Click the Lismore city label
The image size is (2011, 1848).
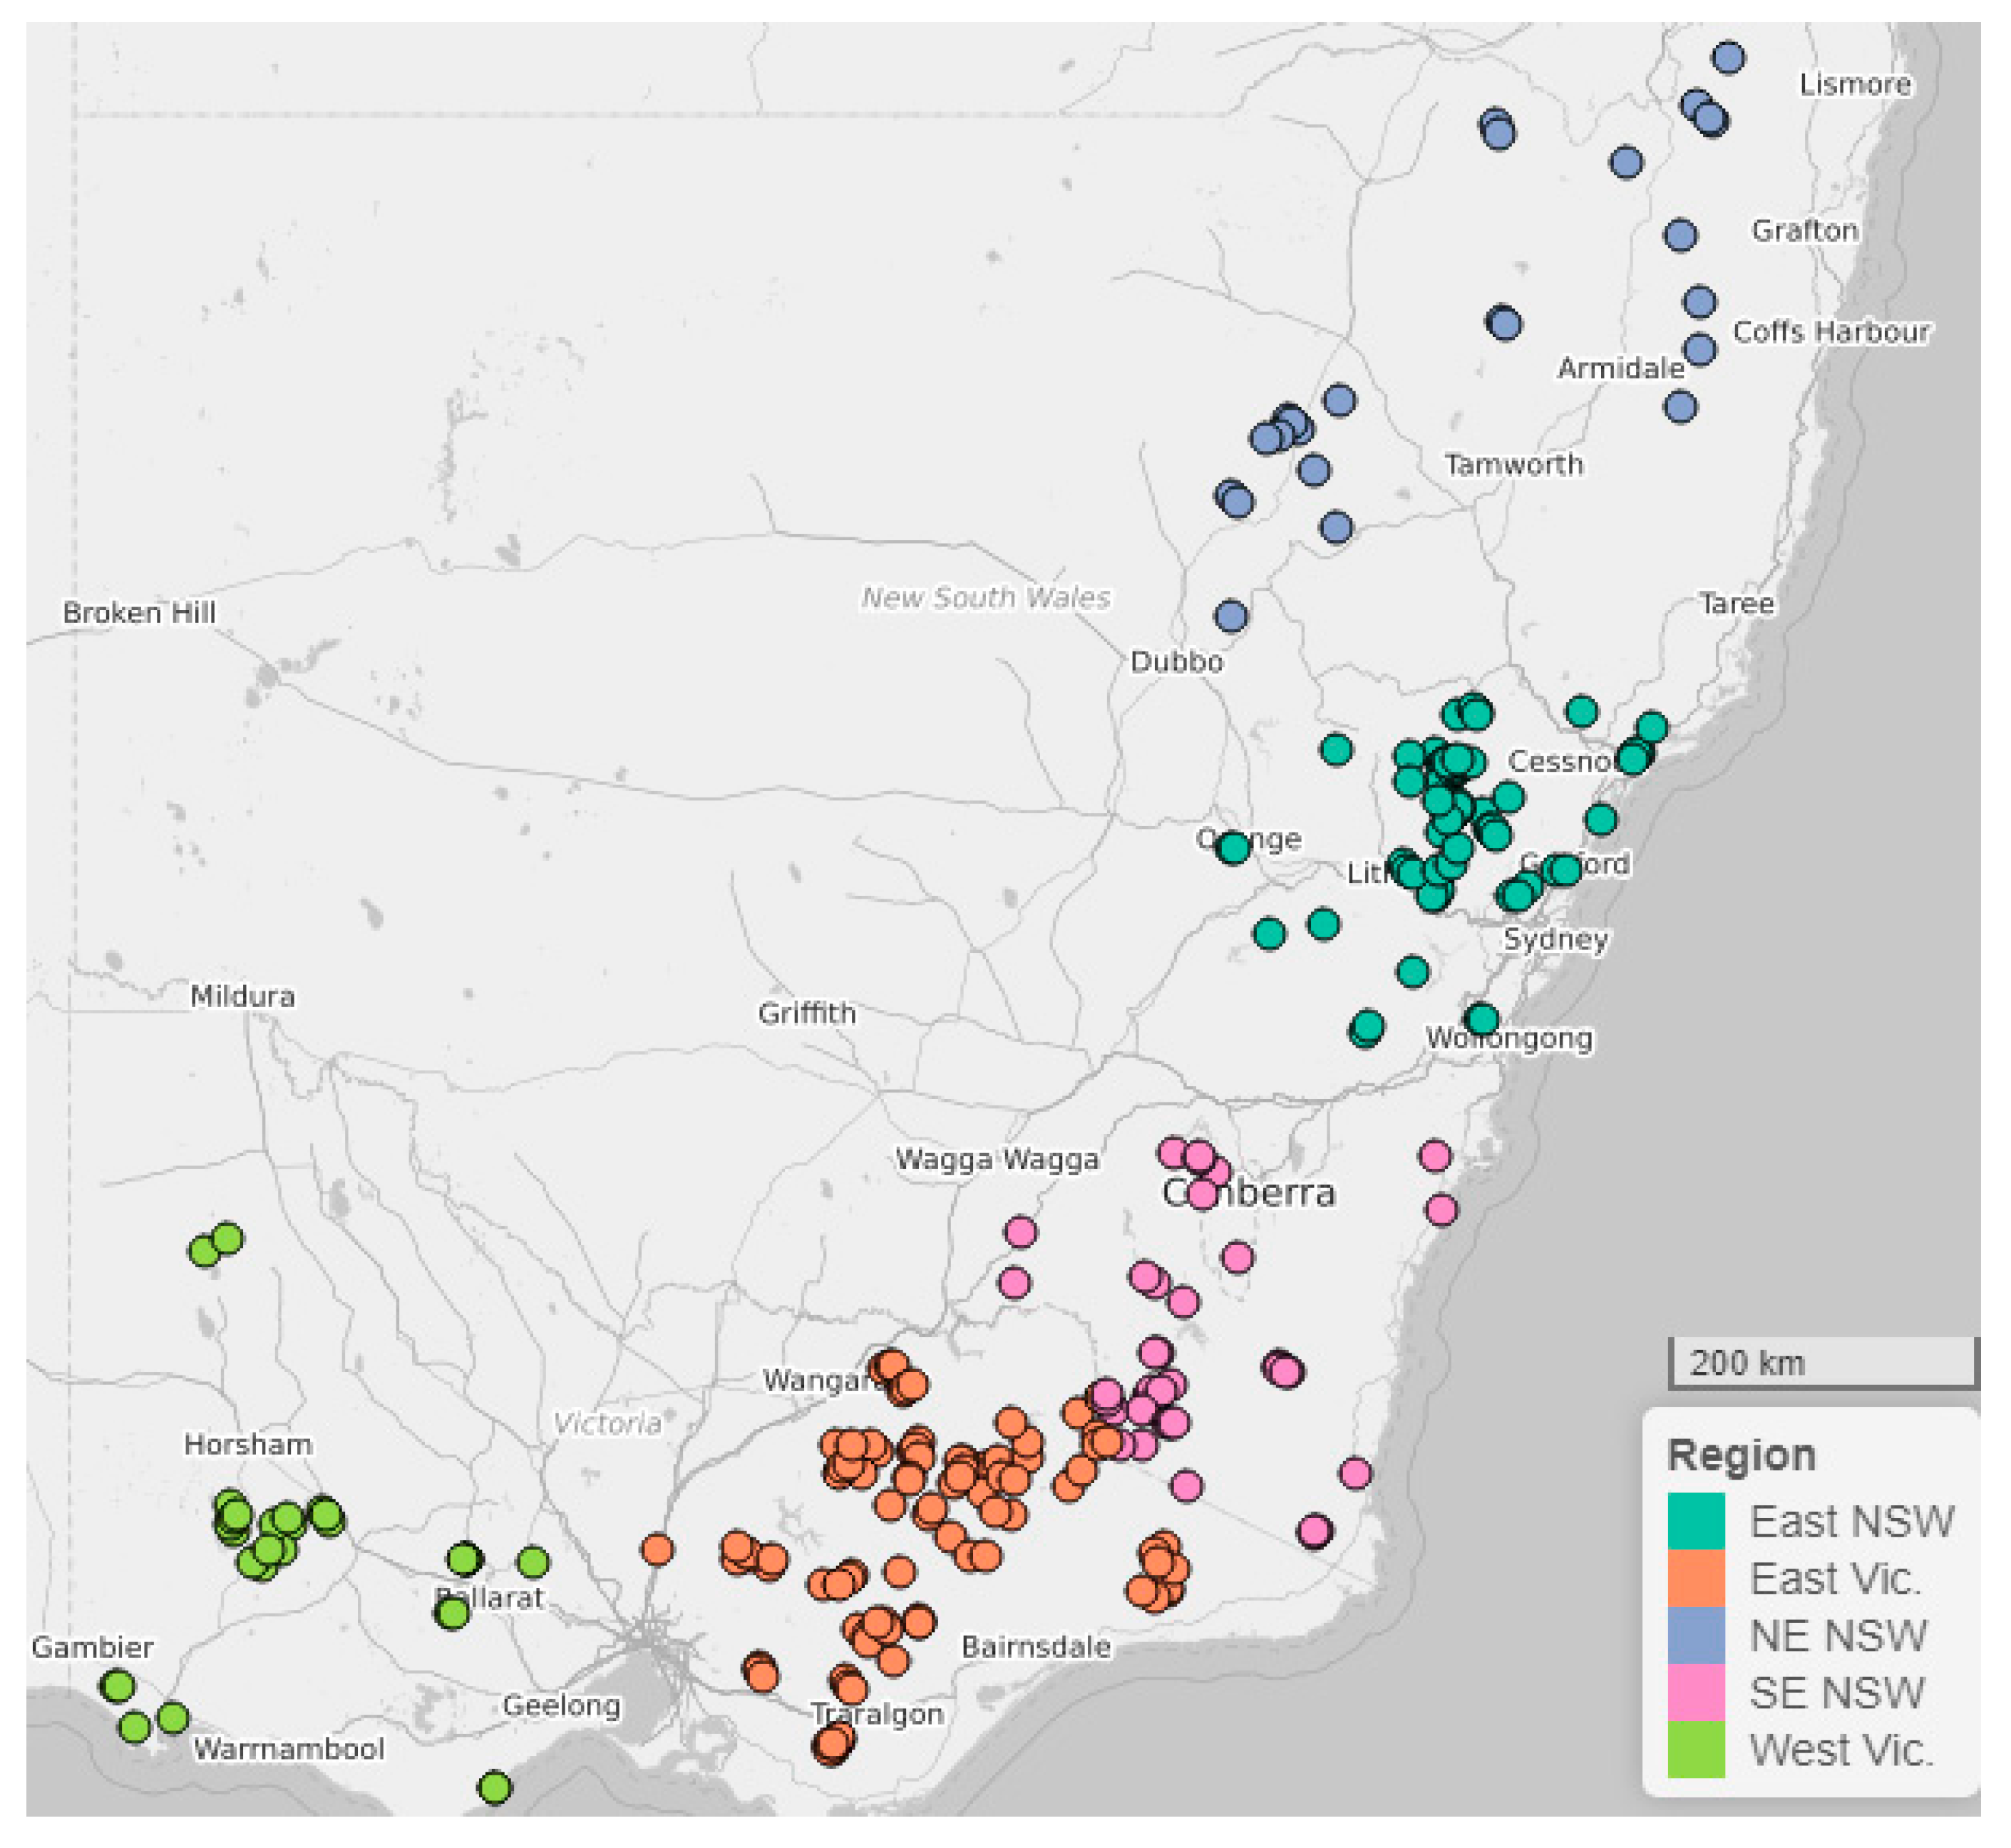click(x=1855, y=84)
